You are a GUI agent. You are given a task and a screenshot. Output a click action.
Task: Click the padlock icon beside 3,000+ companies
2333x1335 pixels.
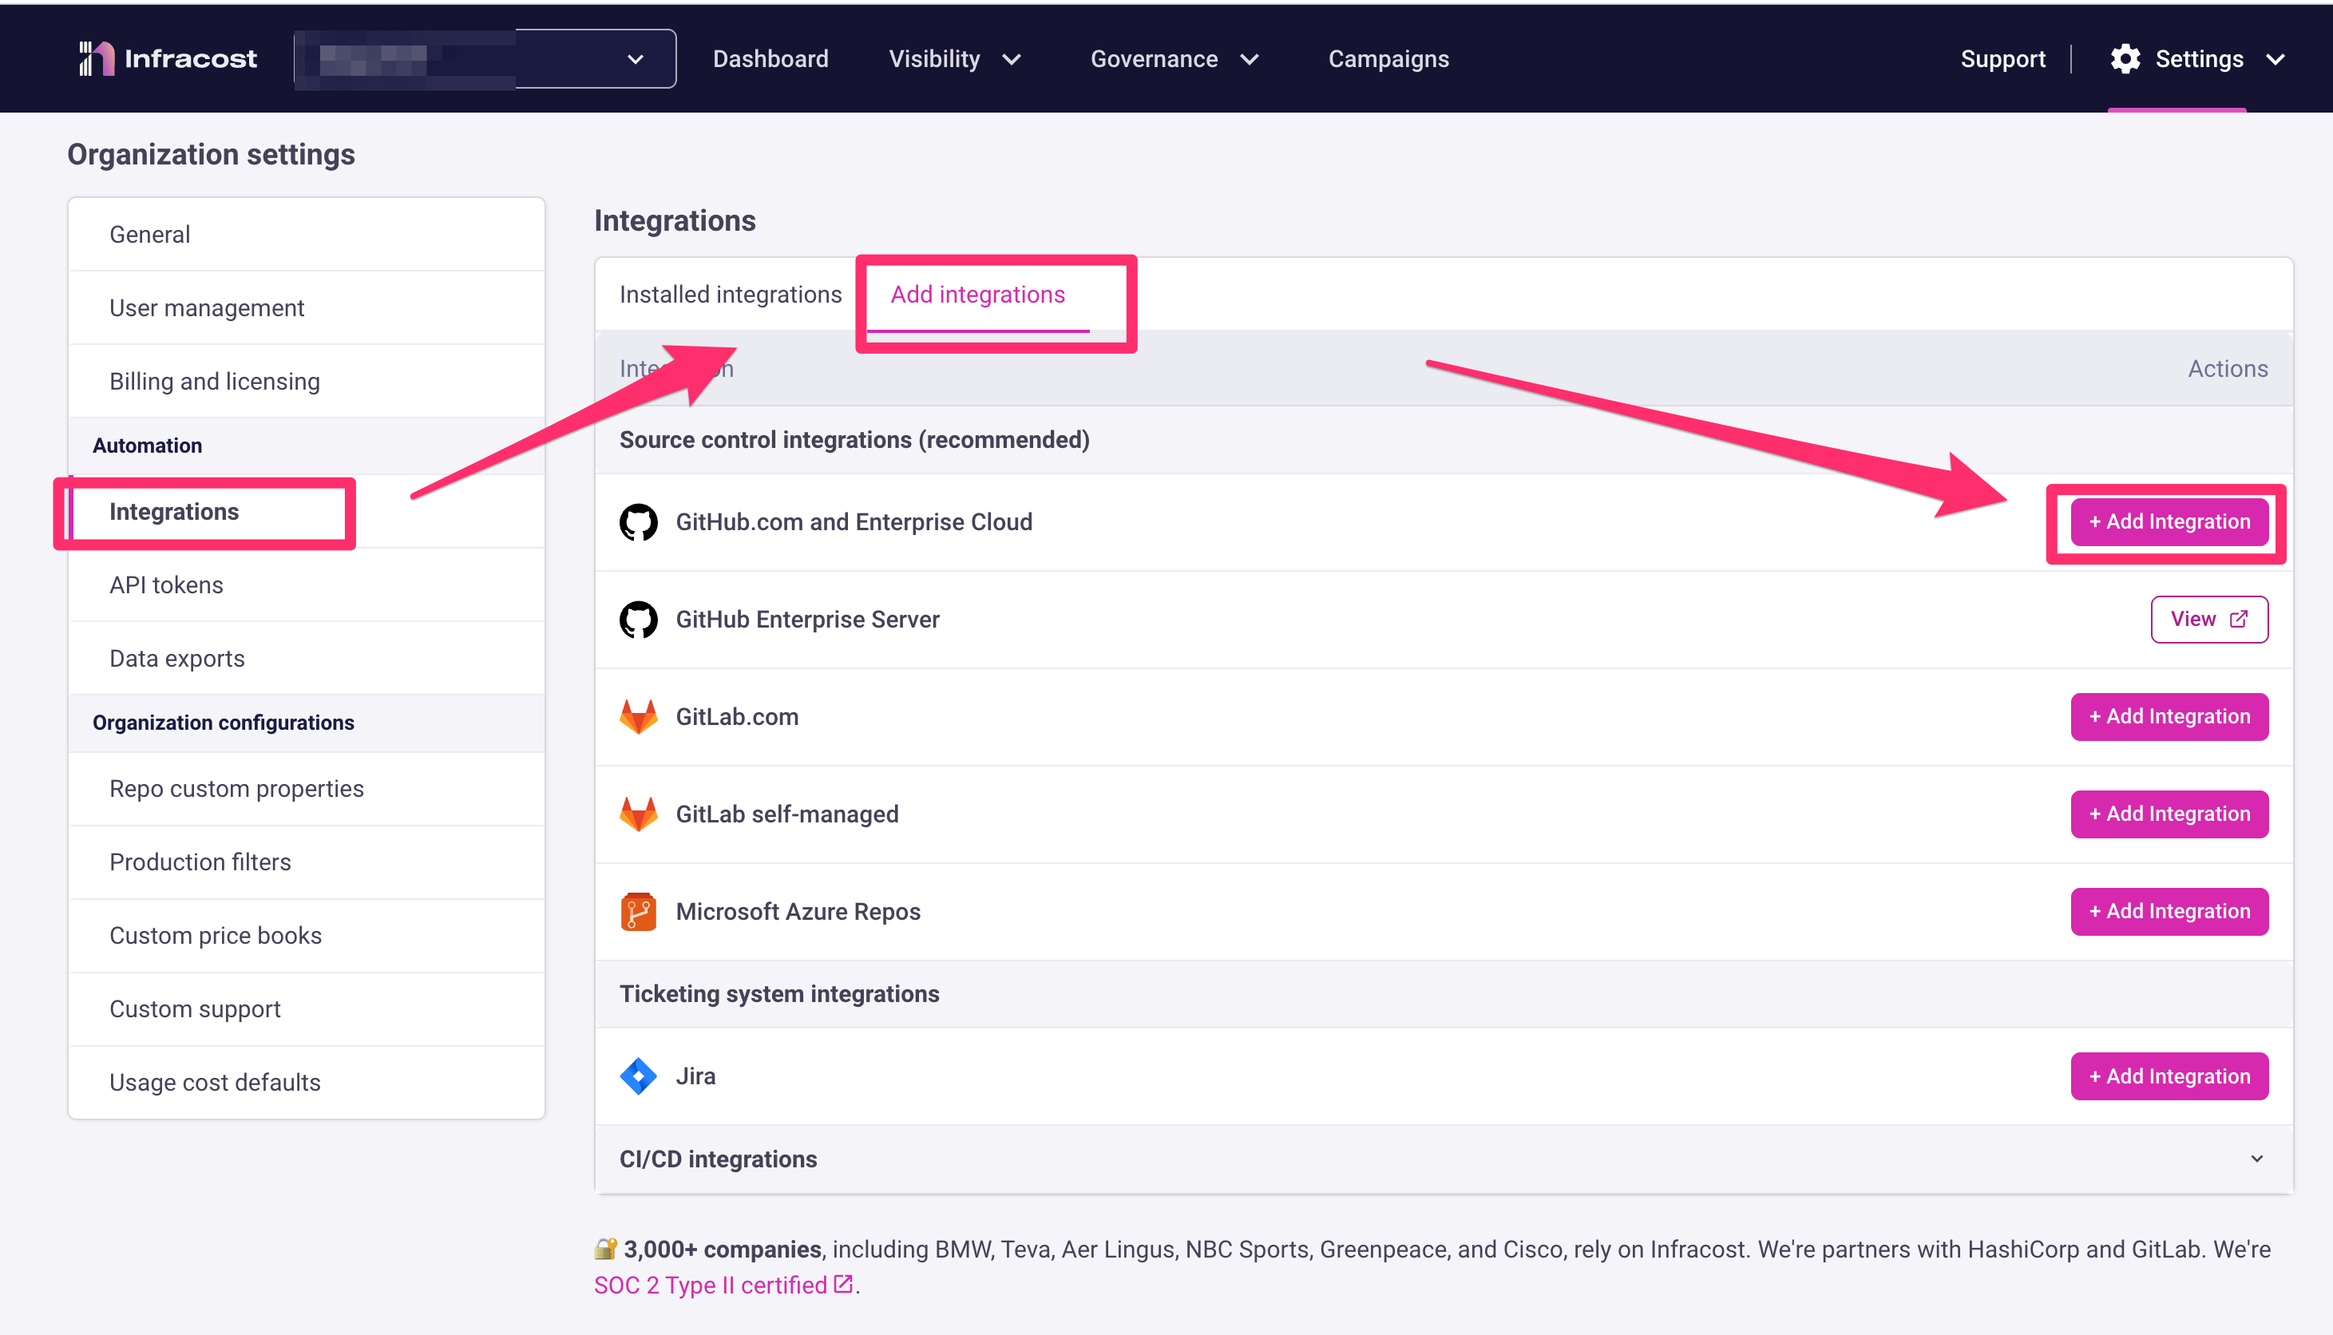click(x=605, y=1249)
